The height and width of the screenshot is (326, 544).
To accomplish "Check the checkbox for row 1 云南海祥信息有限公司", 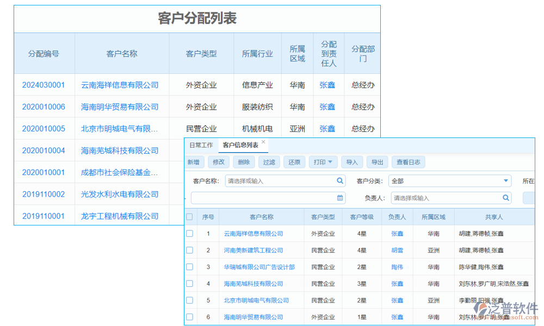I will point(189,234).
